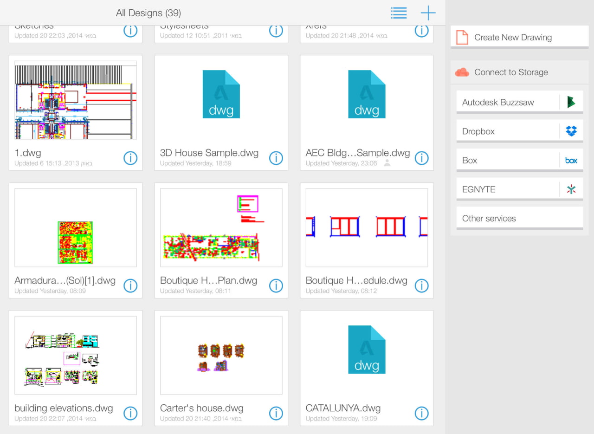Expand the EGNYTE connection entry

coord(510,188)
